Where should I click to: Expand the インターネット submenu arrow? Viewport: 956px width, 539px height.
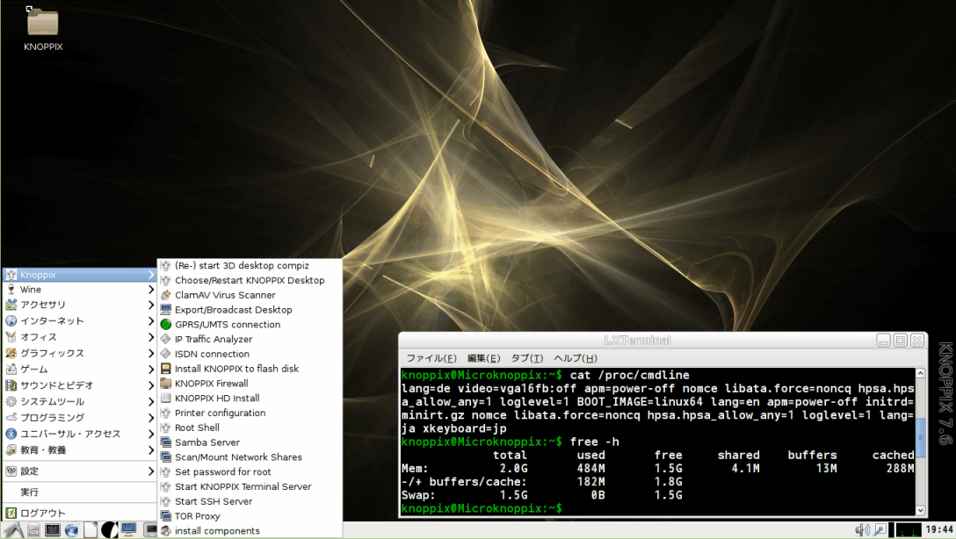click(x=150, y=321)
